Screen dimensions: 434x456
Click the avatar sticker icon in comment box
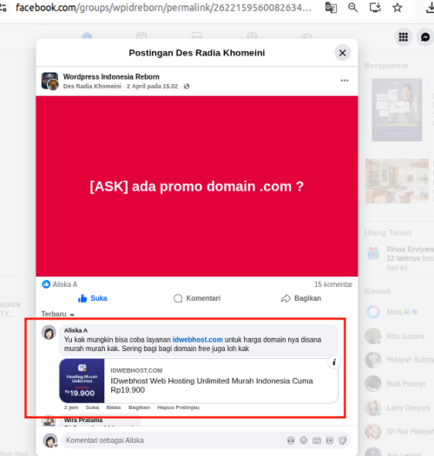291,440
